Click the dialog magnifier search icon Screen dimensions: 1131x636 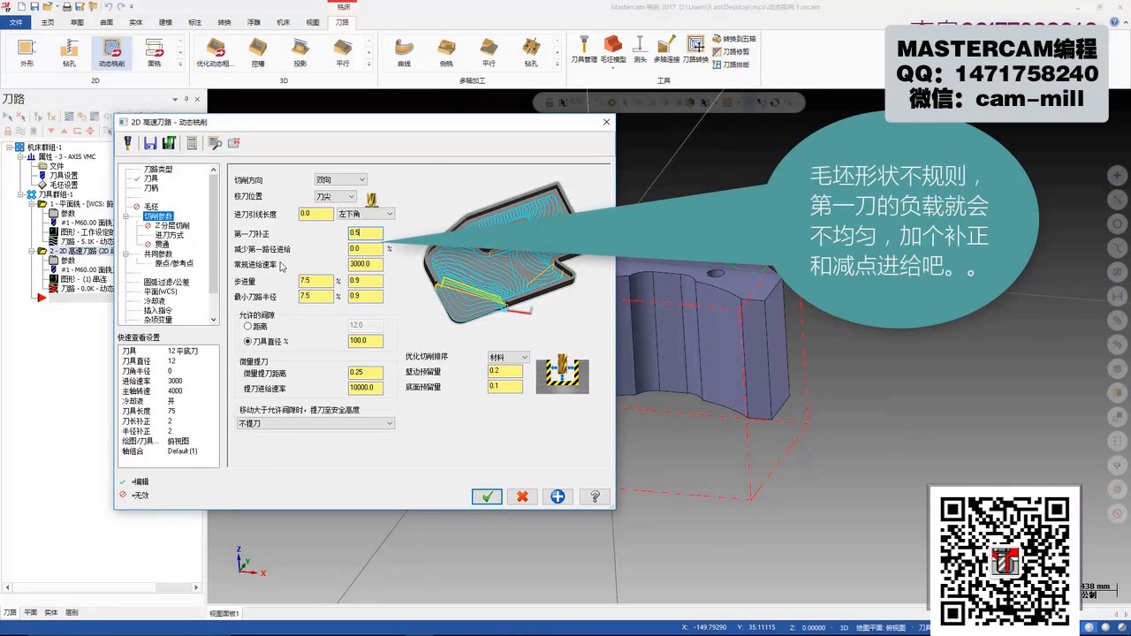pos(215,142)
